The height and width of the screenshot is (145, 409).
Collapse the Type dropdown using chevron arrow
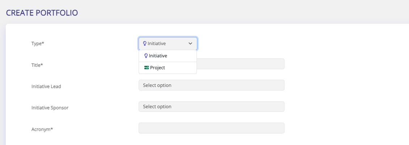(x=190, y=44)
